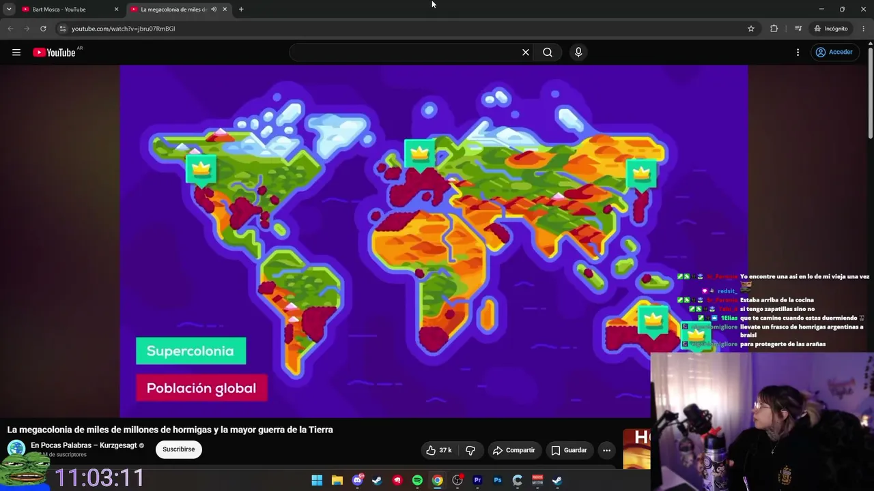Open VoiceMeeter from the taskbar

537,480
